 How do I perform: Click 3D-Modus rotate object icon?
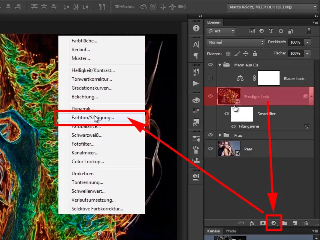[x=144, y=7]
